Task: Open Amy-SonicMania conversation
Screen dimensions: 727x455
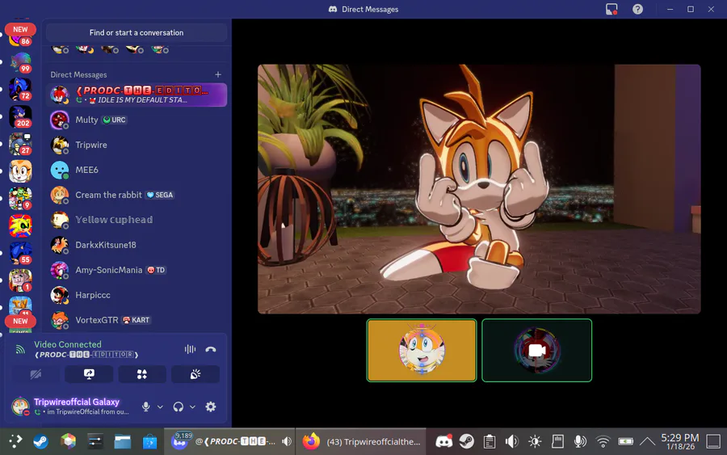Action: point(137,270)
